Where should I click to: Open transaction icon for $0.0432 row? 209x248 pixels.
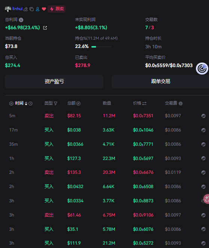tap(203, 187)
